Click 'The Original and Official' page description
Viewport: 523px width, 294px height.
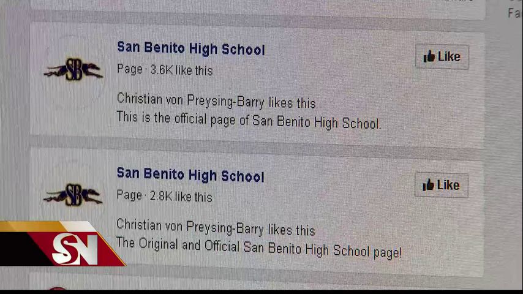[x=259, y=247]
